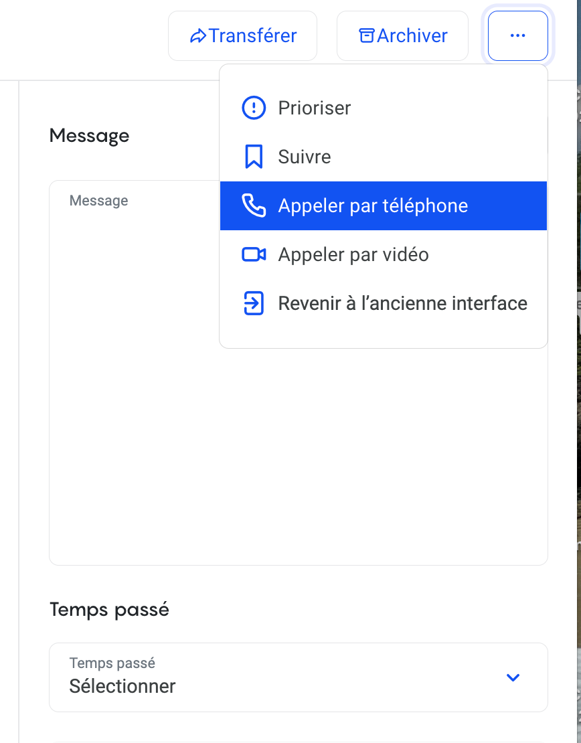Select the "Prioriser" menu entry text
Screen dimensions: 581x743
[315, 108]
